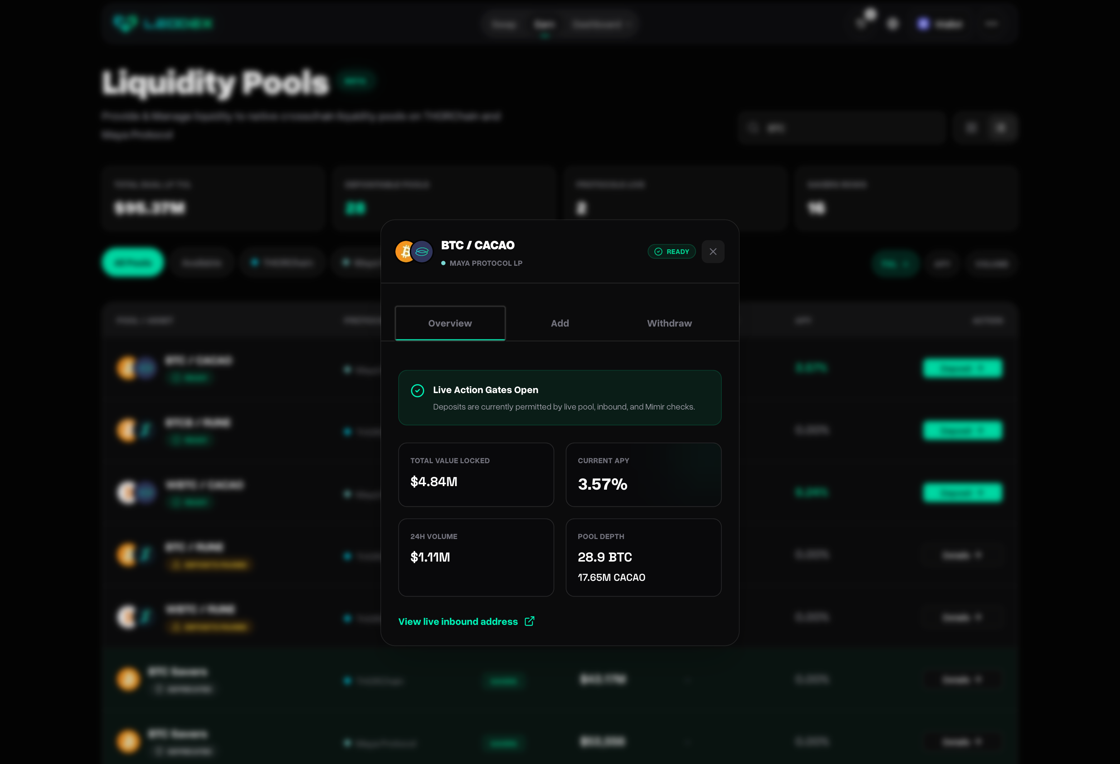Click the CACAO token icon in dialog header

[x=422, y=251]
